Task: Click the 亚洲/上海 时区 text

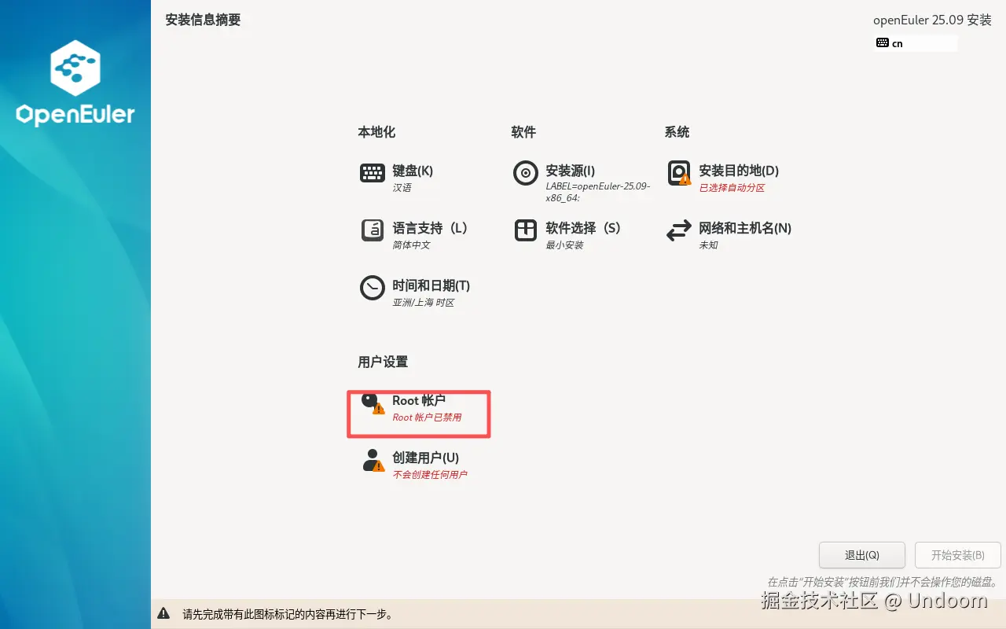Action: coord(424,303)
